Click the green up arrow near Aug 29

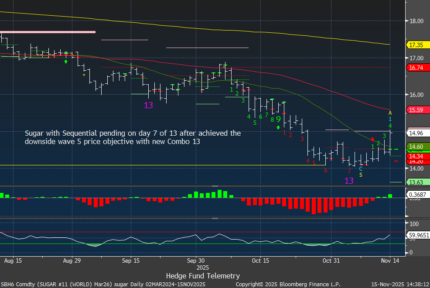[66, 62]
